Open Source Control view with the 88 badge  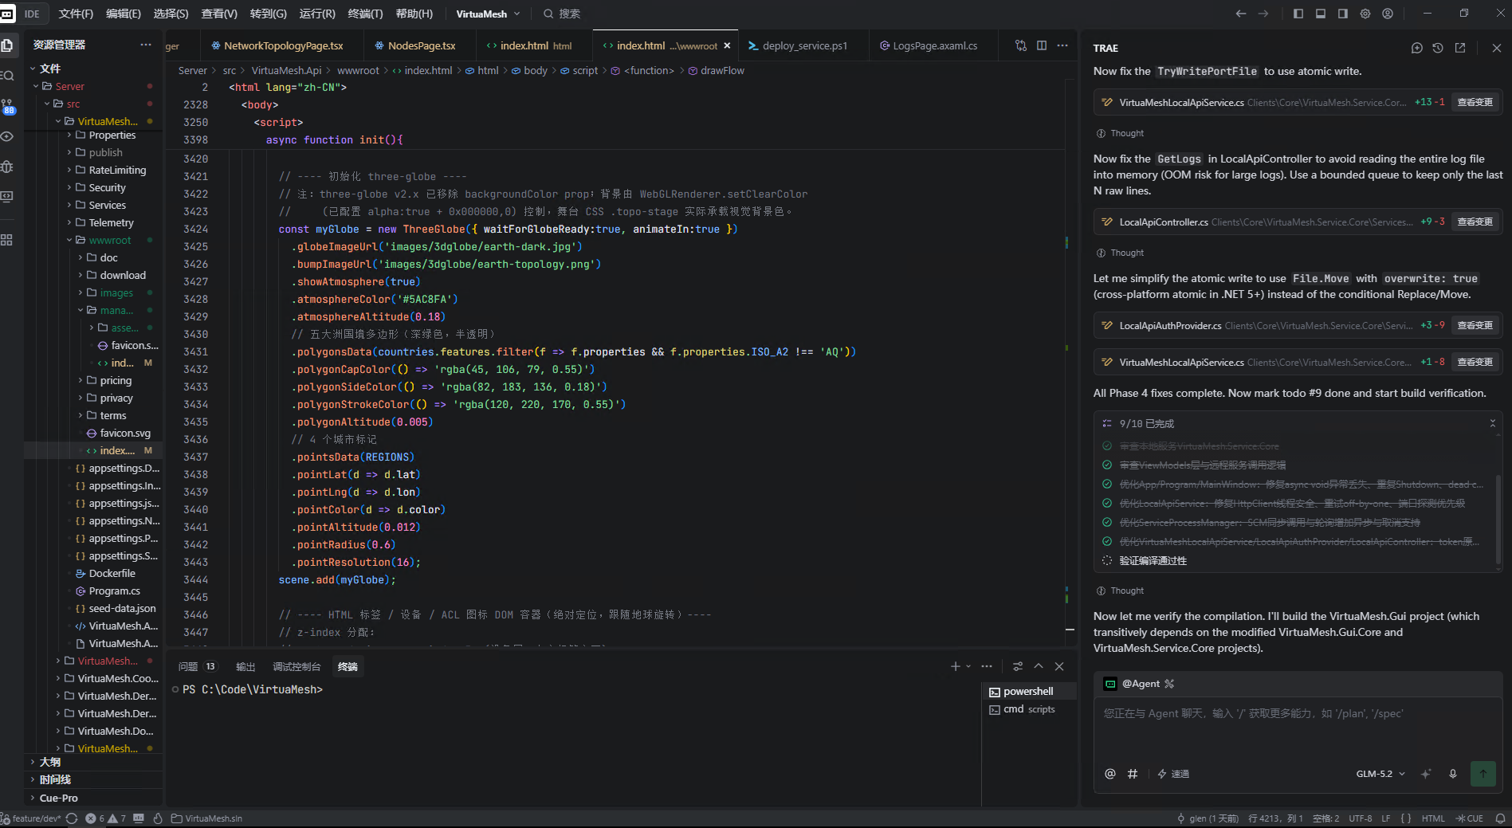tap(7, 106)
